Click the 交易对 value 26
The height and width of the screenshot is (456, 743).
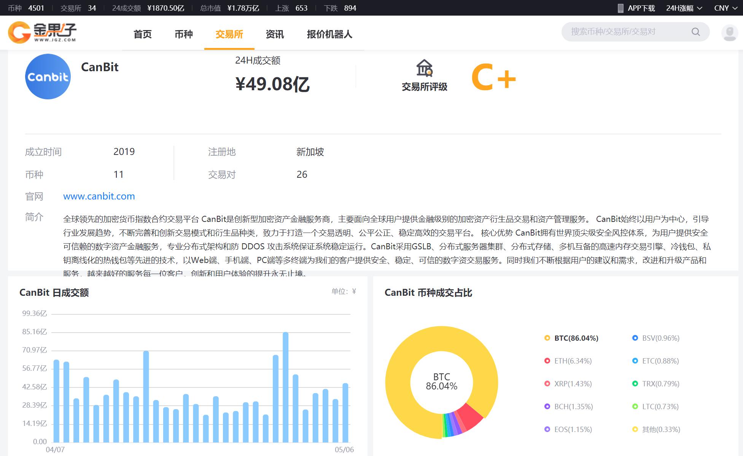point(302,174)
